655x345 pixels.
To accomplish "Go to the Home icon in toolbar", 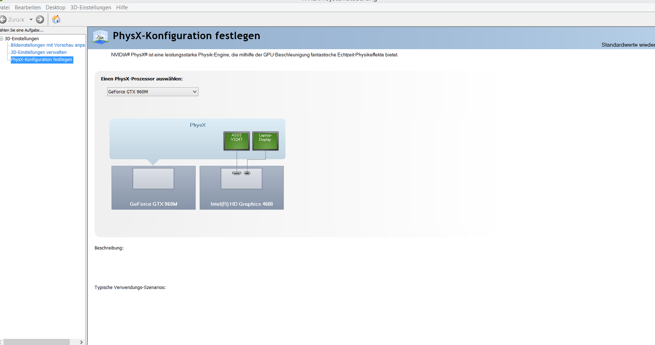I will tap(56, 19).
